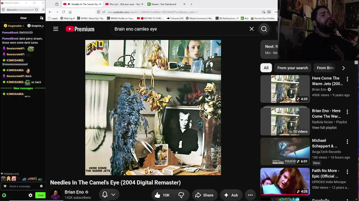Jump to New messages in chat
Screen dimensions: 359x201
coord(23,88)
